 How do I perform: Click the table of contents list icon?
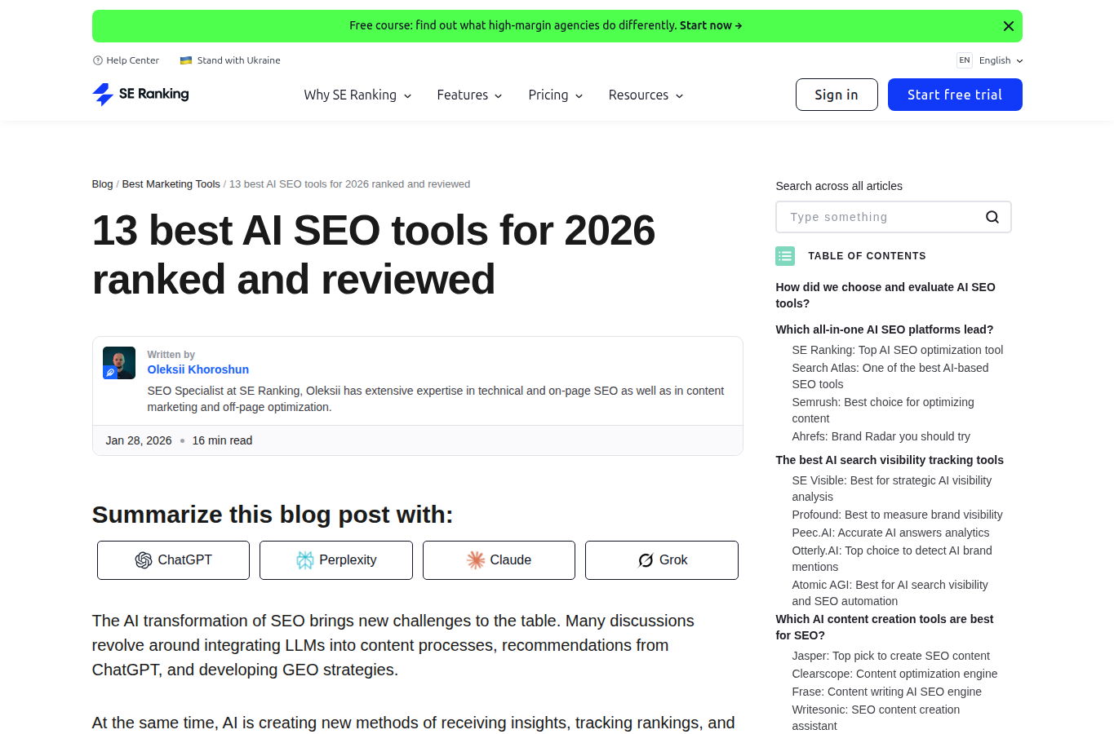click(785, 256)
